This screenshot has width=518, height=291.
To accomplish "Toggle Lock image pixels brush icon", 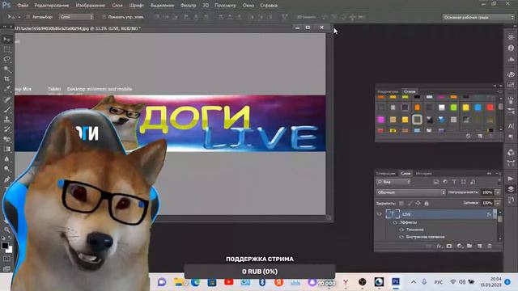I will click(x=410, y=203).
